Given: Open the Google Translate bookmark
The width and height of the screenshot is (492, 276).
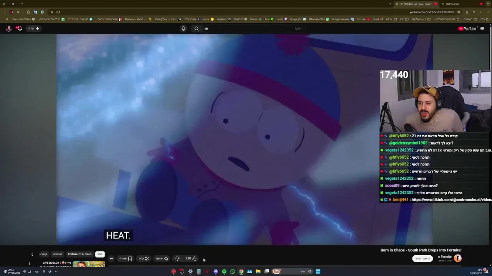Looking at the screenshot, I should [x=343, y=19].
